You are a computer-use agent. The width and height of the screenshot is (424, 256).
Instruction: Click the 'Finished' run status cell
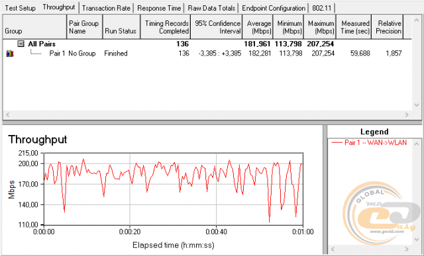[116, 54]
